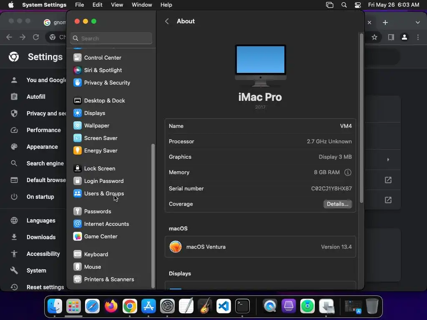Open a new Chrome tab
427x320 pixels.
click(x=385, y=22)
